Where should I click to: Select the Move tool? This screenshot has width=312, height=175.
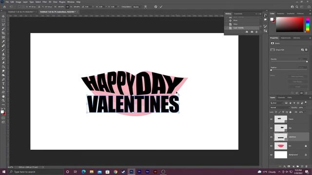coord(3,16)
